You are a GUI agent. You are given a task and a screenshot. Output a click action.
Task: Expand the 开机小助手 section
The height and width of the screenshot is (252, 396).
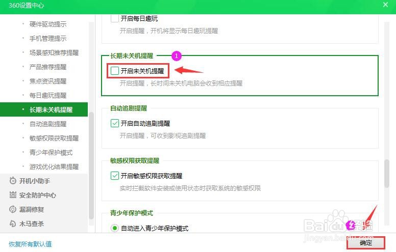tap(35, 181)
